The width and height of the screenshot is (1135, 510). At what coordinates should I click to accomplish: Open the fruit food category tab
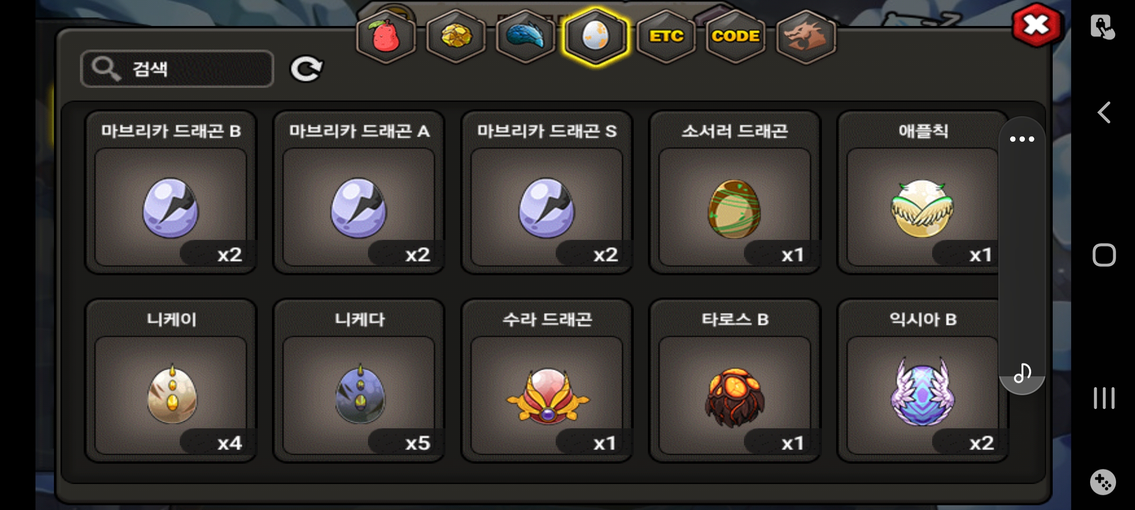point(386,37)
